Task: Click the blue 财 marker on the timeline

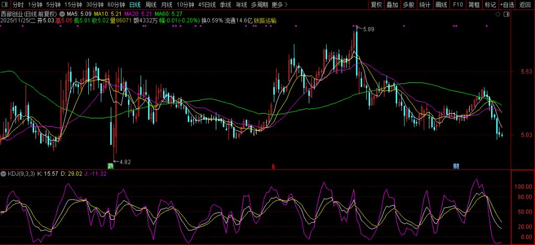Action: pos(456,166)
